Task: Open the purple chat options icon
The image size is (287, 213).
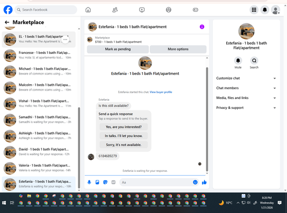Action: click(202, 27)
